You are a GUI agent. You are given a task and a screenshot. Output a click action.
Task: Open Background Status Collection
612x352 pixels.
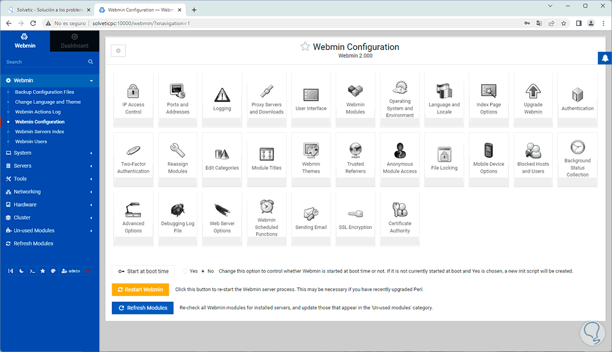pos(577,160)
